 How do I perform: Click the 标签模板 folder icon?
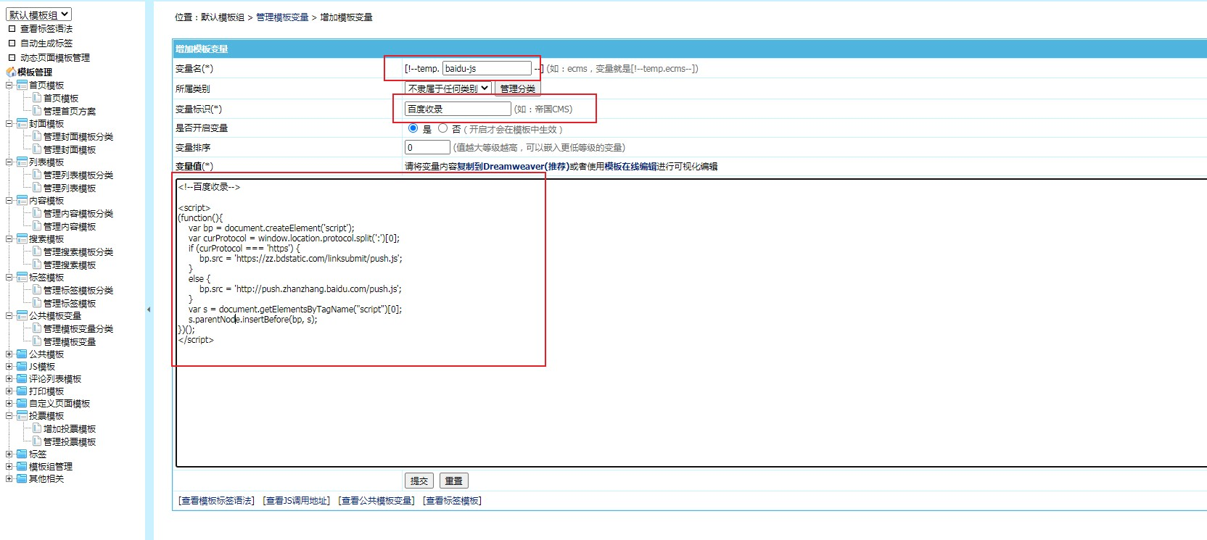tap(22, 277)
